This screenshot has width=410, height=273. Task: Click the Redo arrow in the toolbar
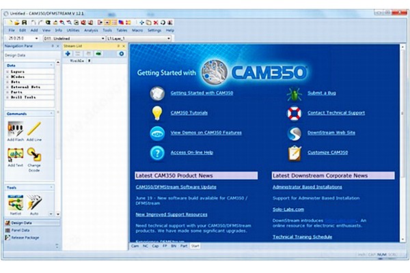pyautogui.click(x=40, y=23)
